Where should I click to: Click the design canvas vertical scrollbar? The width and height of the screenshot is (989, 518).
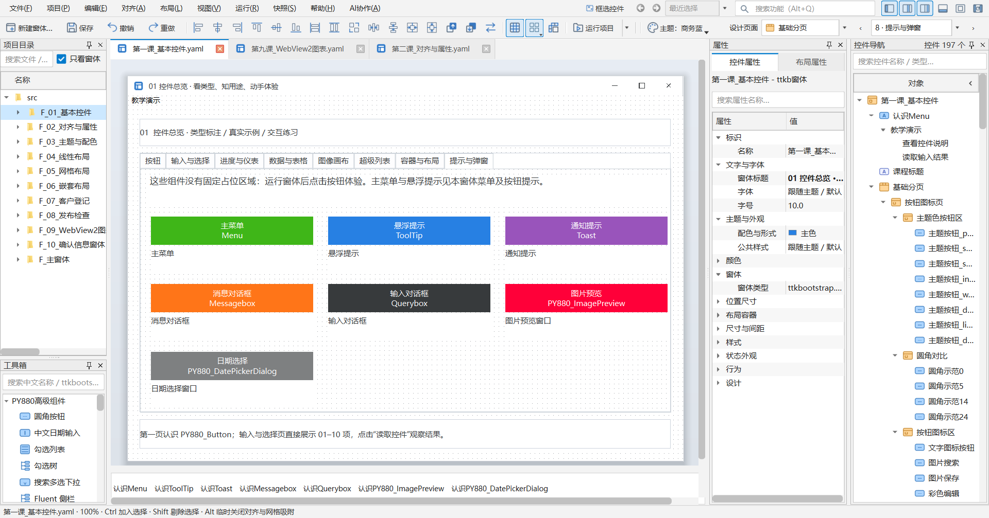click(702, 260)
